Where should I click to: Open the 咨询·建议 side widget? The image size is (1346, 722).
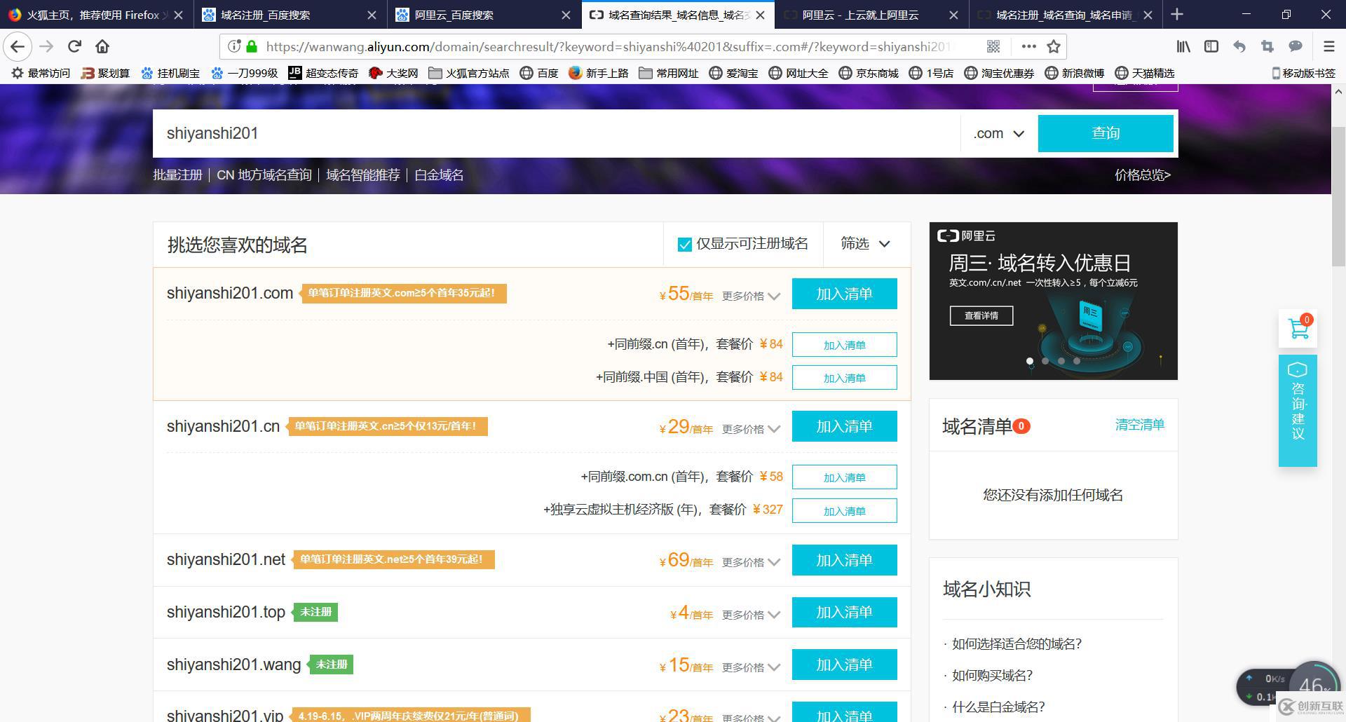1298,411
